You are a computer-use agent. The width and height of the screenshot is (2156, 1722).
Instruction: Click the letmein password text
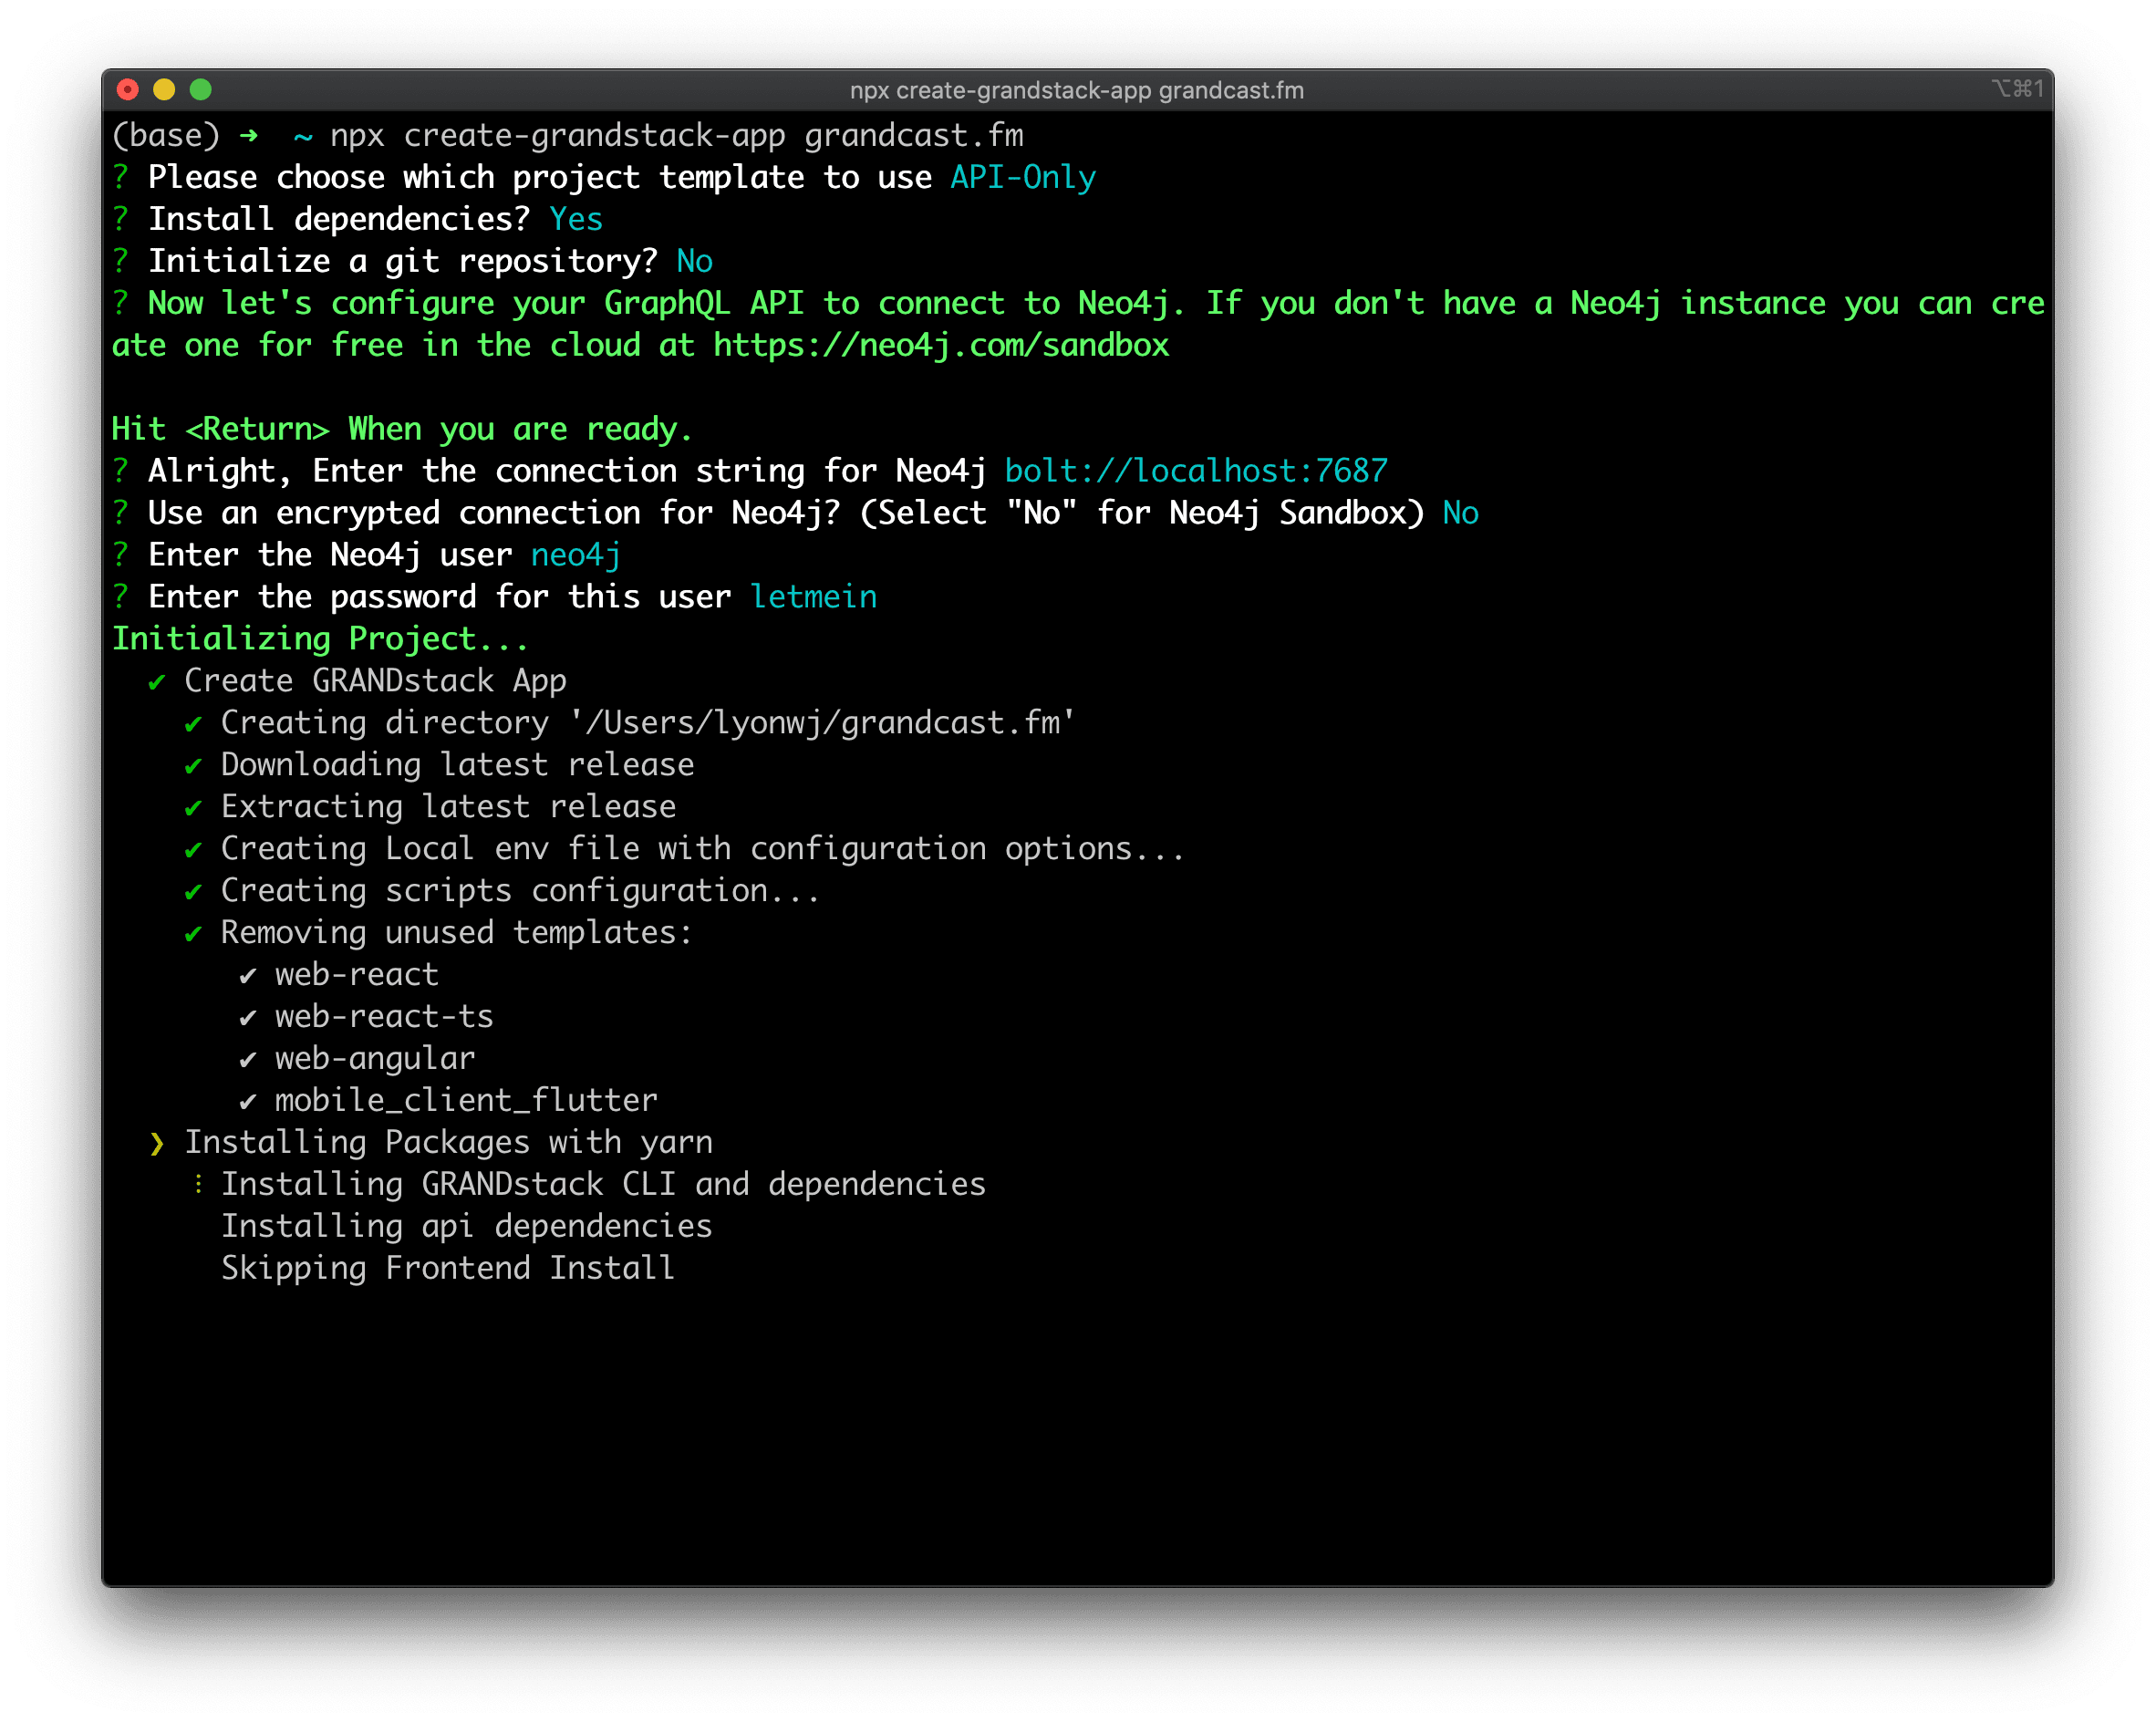point(813,597)
